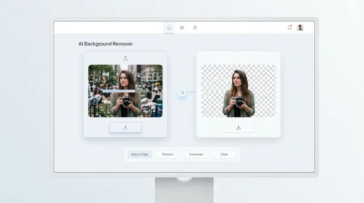364x203 pixels.
Task: Open the layers stack icon tab
Action: click(182, 28)
